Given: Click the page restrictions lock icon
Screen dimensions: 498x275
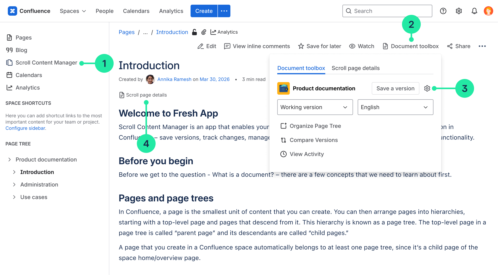Looking at the screenshot, I should tap(194, 32).
